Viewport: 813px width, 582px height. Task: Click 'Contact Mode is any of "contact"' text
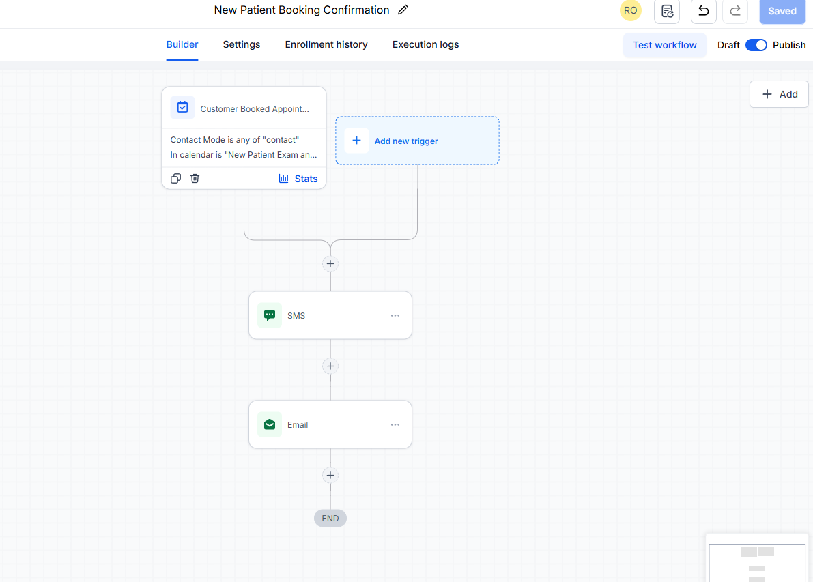[234, 139]
